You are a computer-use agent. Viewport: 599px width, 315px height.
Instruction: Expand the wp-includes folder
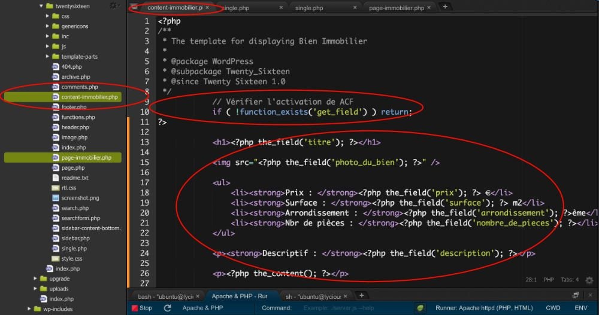tap(30, 309)
